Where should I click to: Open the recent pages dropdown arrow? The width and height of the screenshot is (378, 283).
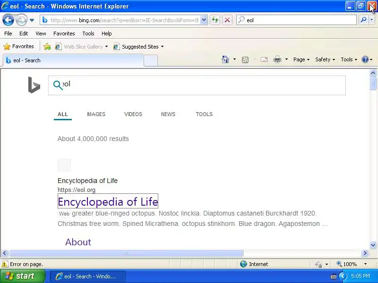(x=32, y=20)
